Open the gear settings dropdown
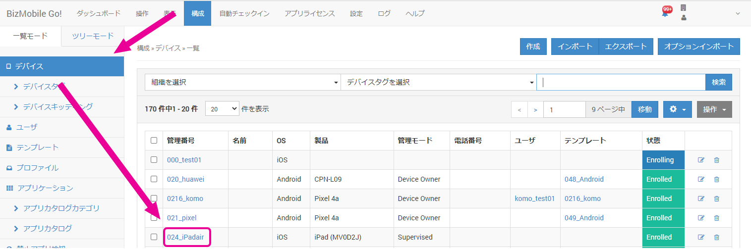This screenshot has height=249, width=751. click(677, 109)
